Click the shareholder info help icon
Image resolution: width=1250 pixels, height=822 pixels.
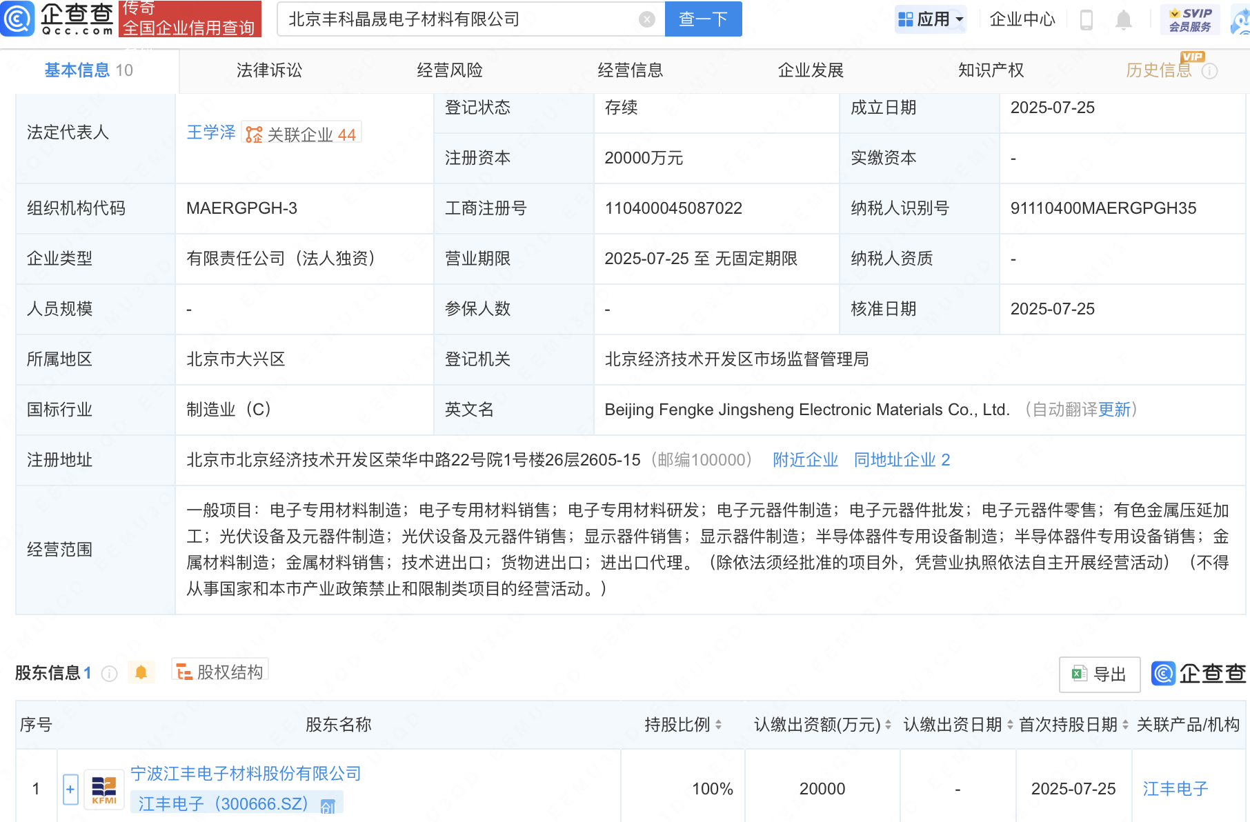(109, 673)
